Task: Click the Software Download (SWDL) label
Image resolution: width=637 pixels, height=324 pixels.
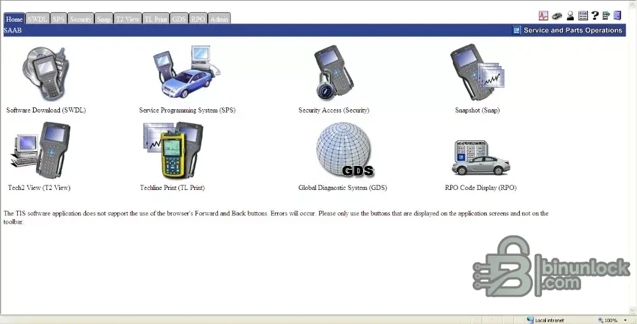Action: (46, 110)
